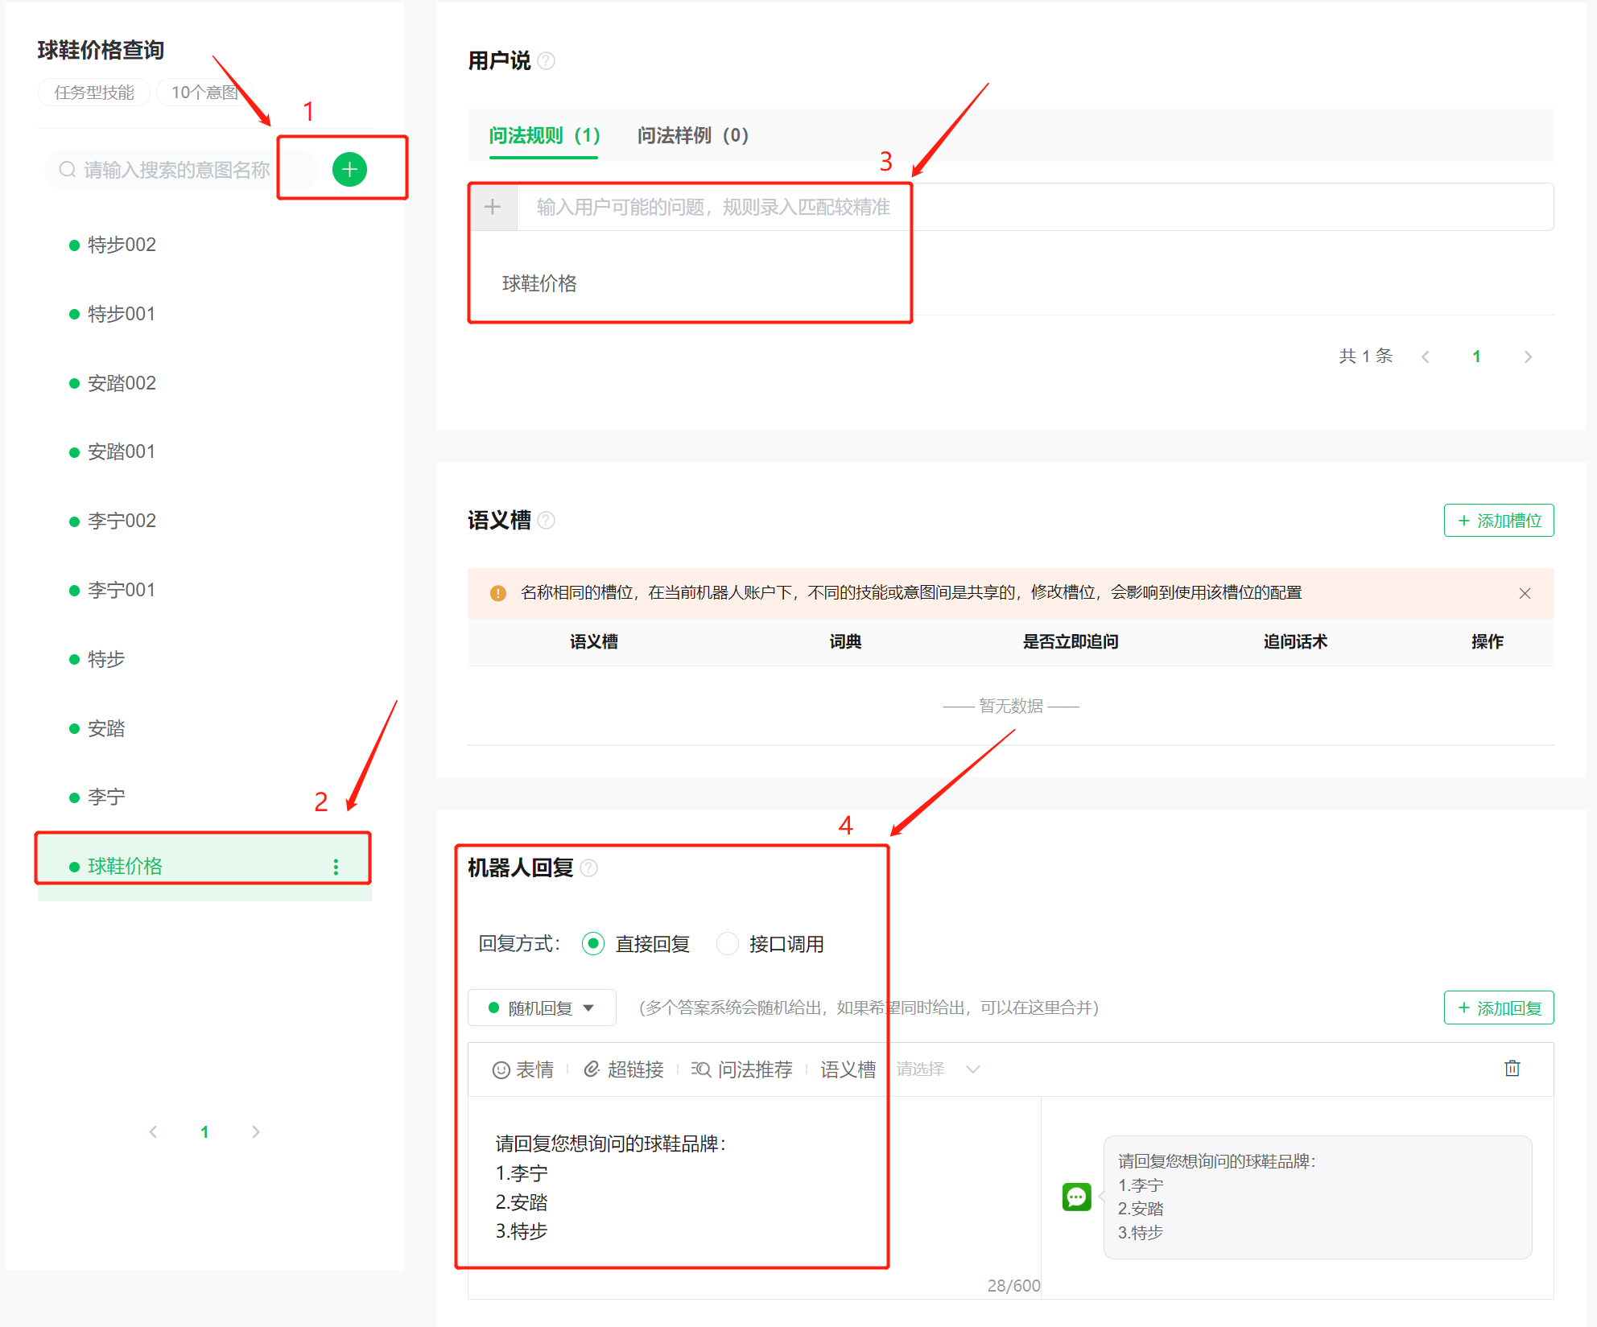Image resolution: width=1597 pixels, height=1327 pixels.
Task: Click the help icon next to 用户说
Action: 547,61
